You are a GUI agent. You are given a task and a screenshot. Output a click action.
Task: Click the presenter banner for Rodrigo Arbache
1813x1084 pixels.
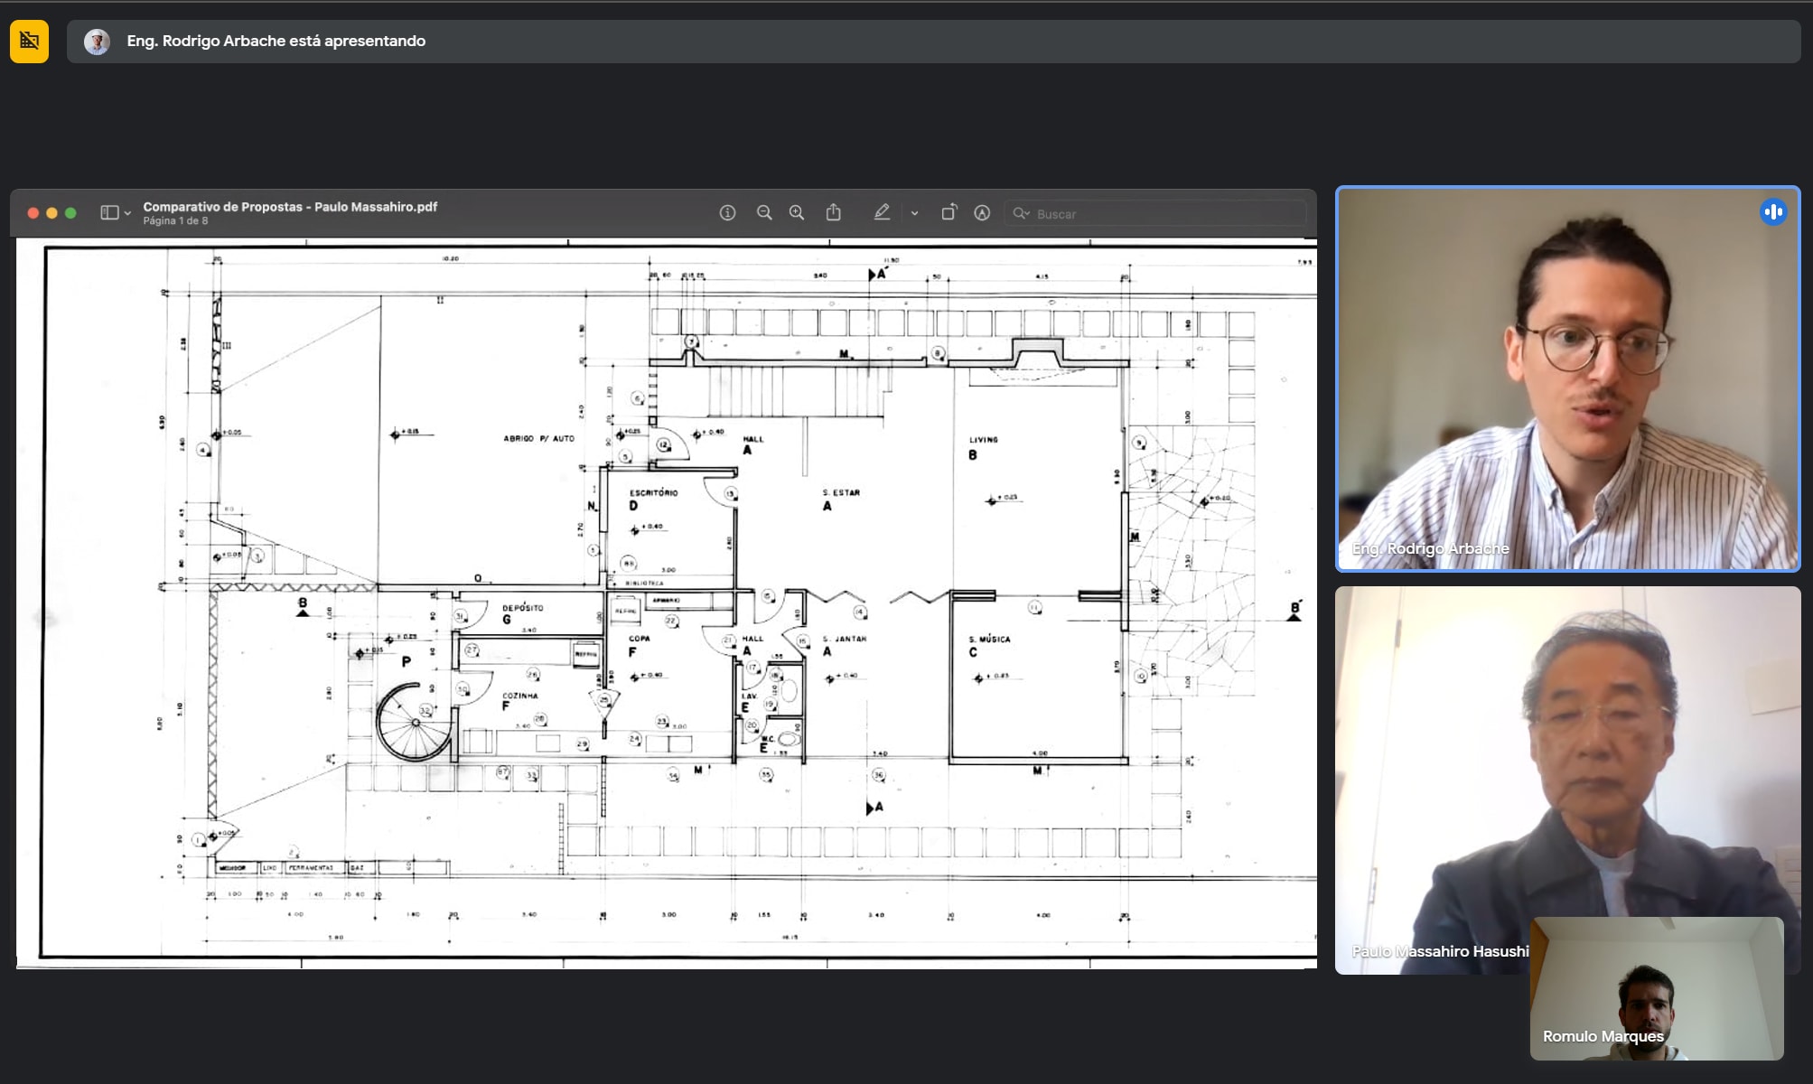(276, 42)
